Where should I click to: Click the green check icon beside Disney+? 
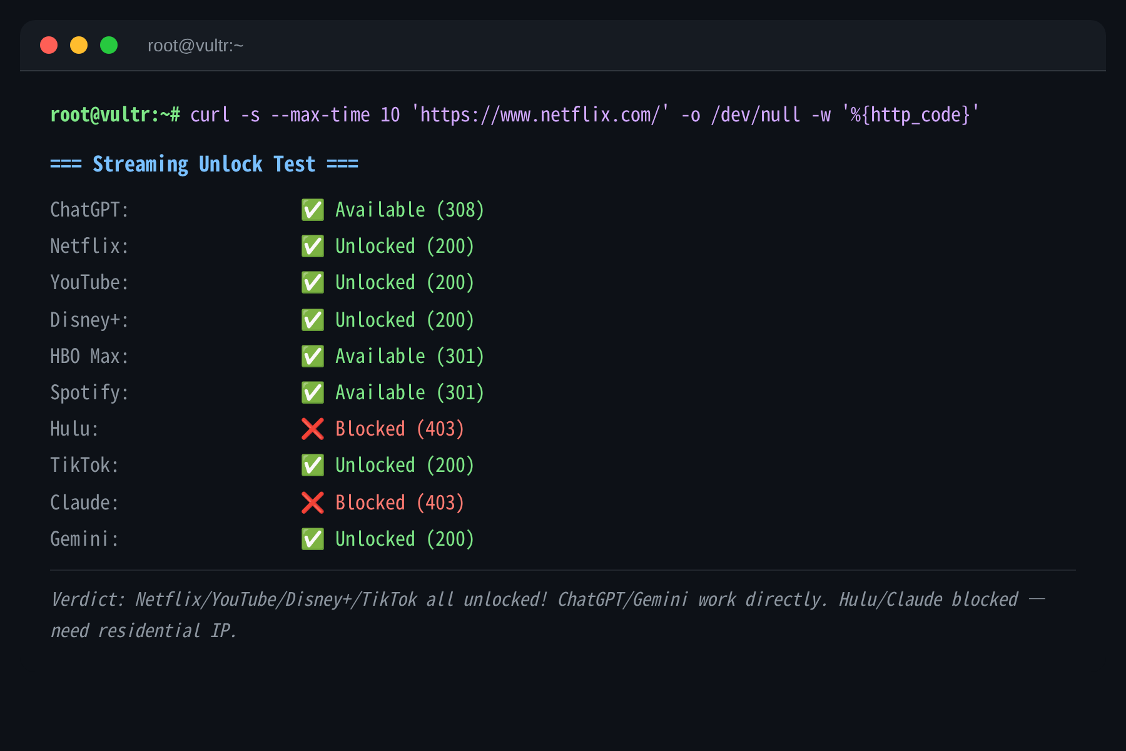[x=313, y=320]
